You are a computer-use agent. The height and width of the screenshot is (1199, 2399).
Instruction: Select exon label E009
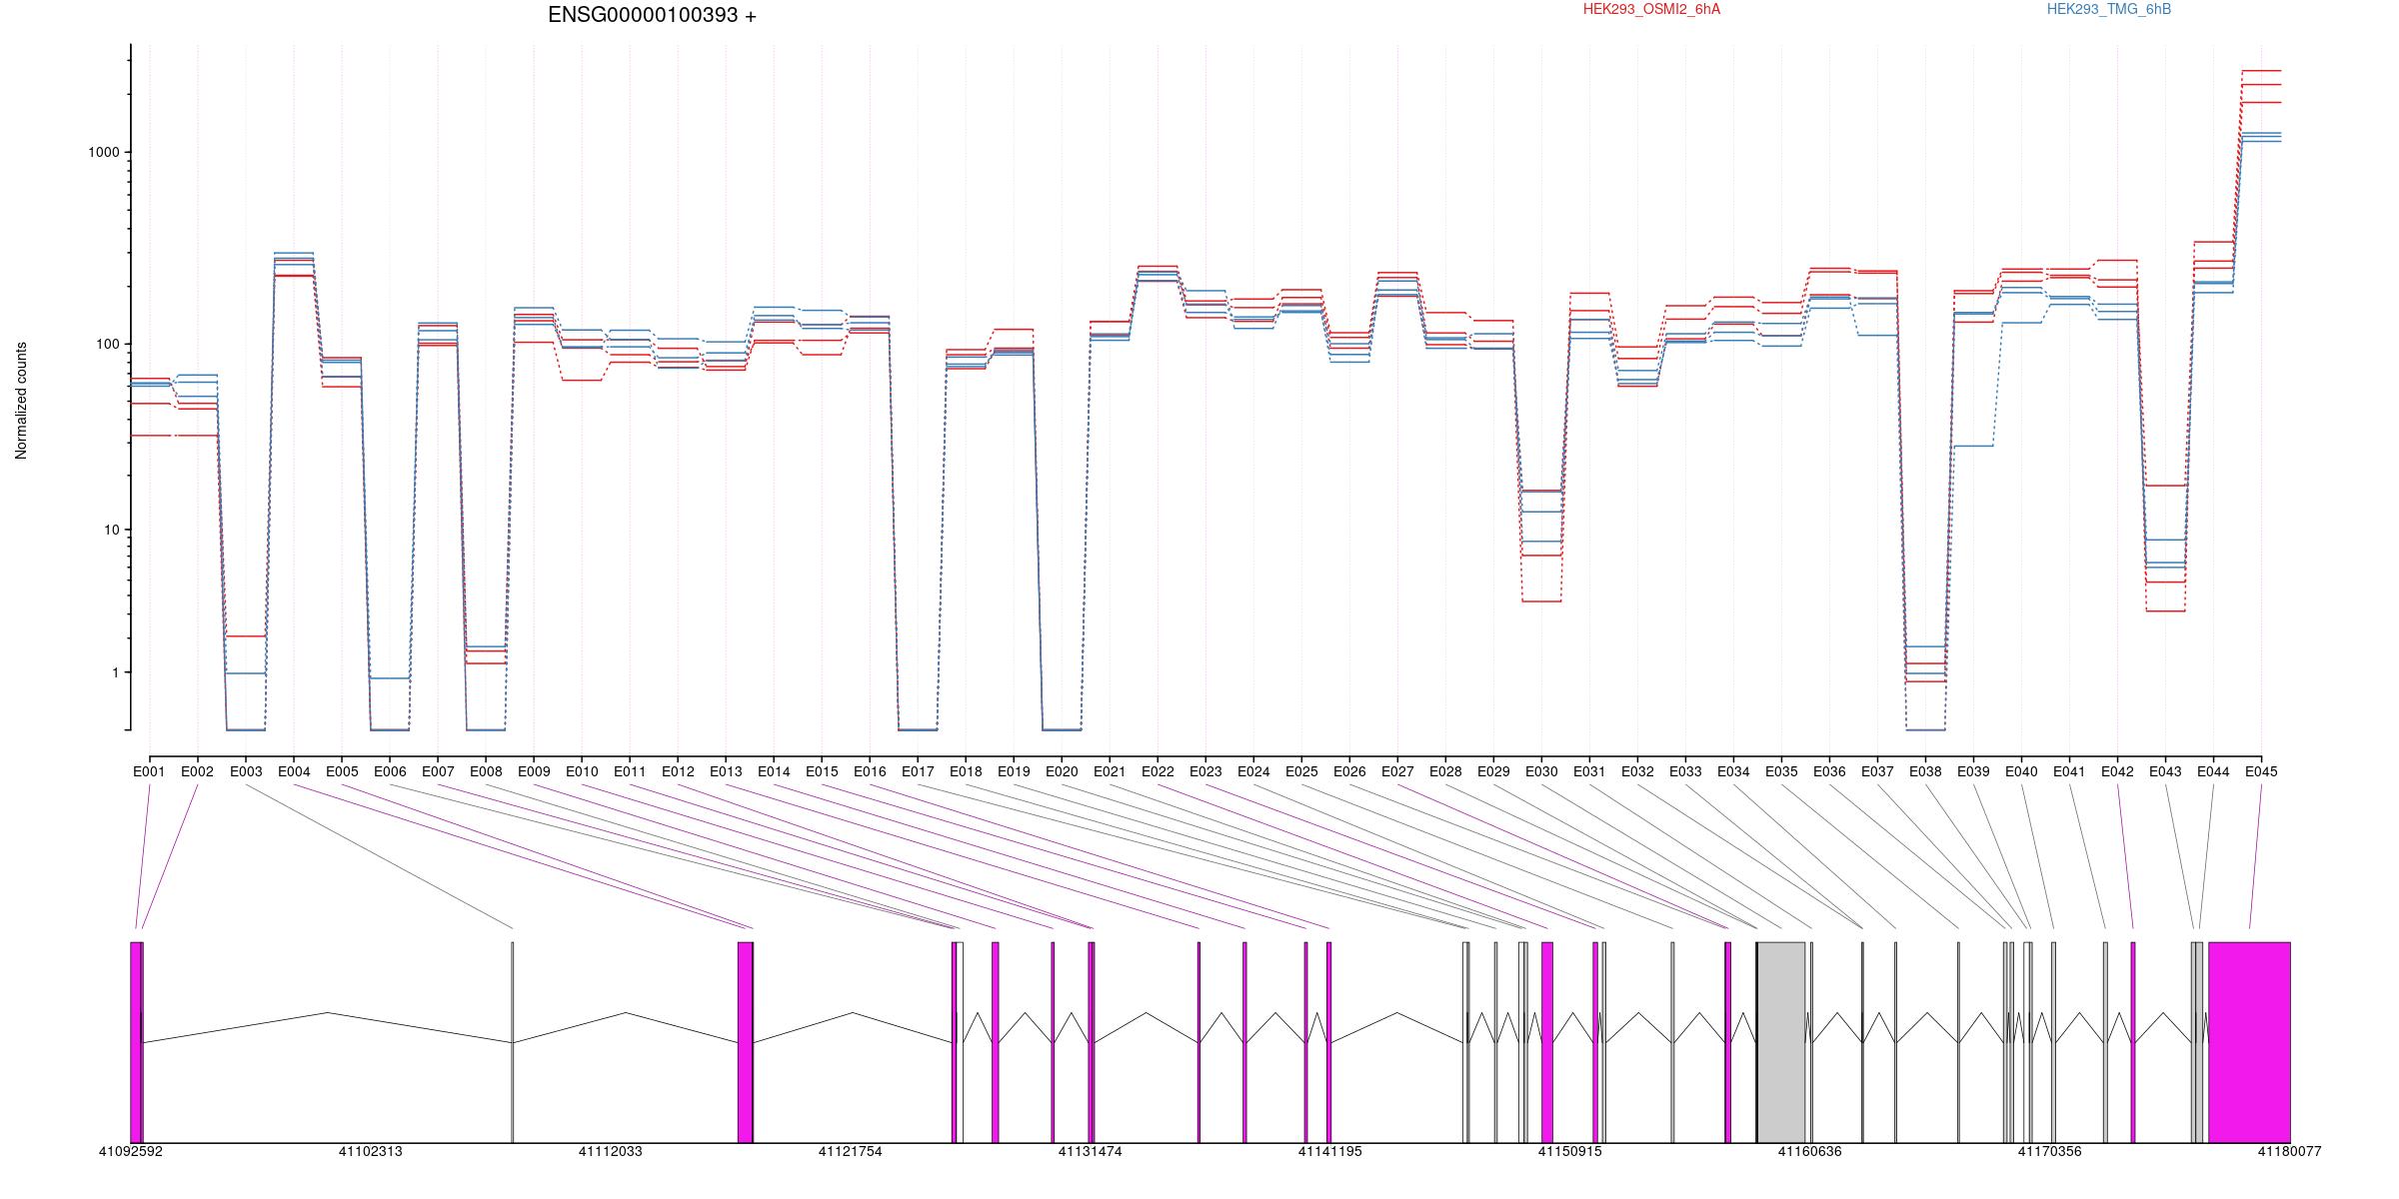pyautogui.click(x=534, y=771)
